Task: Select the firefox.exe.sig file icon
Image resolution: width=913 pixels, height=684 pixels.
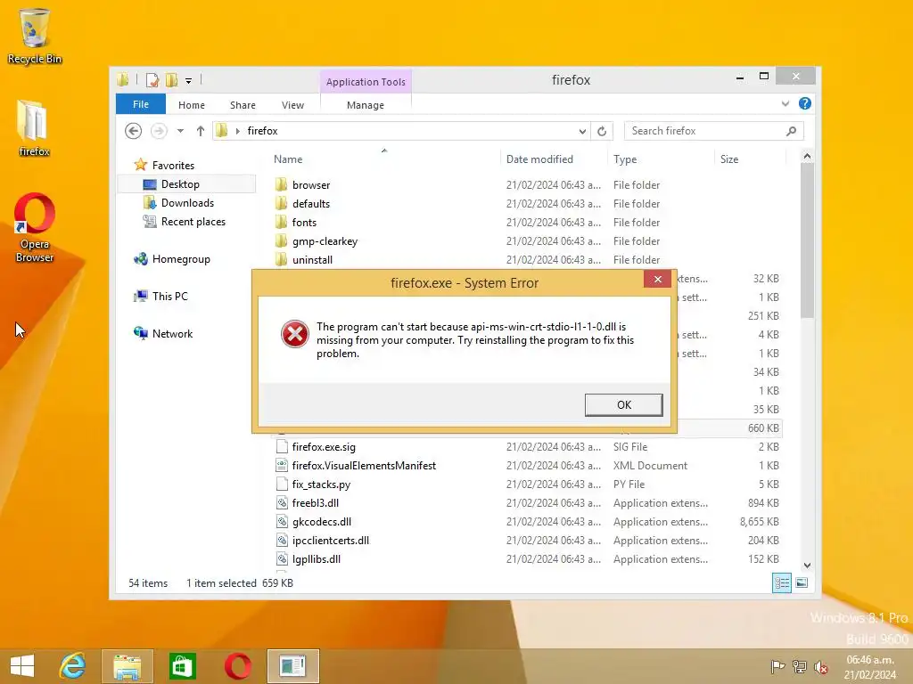Action: click(282, 447)
